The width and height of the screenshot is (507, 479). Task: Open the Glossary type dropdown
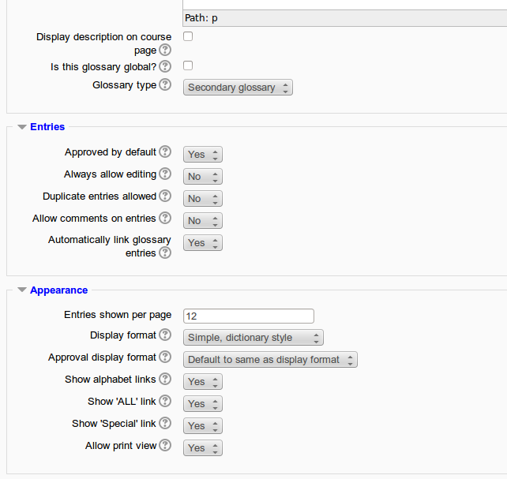coord(238,88)
